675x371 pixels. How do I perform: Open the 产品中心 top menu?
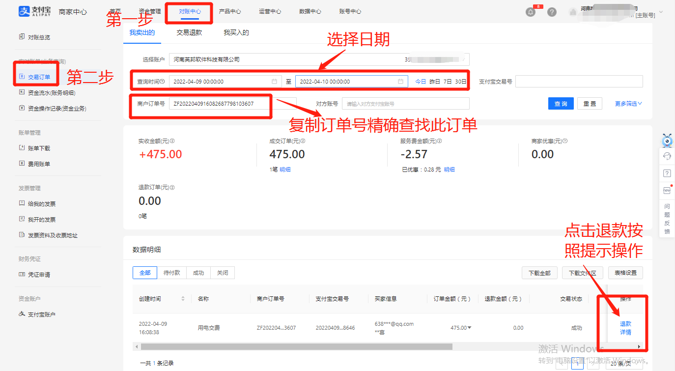pyautogui.click(x=230, y=11)
